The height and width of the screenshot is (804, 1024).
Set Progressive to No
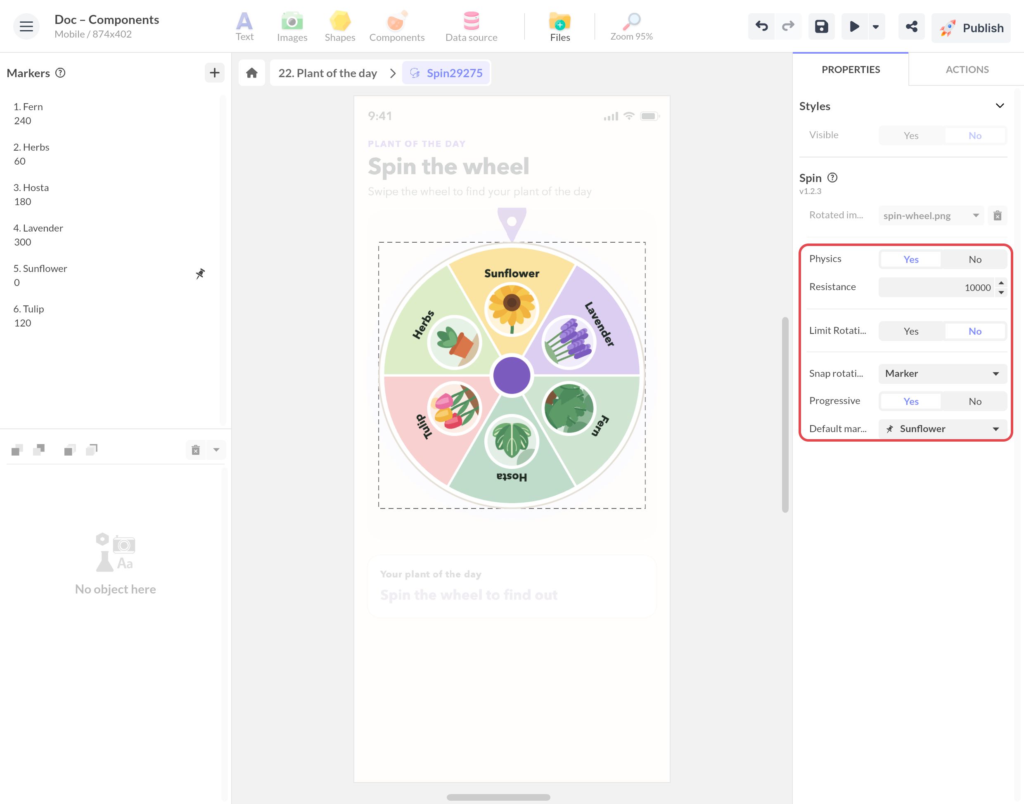click(975, 401)
